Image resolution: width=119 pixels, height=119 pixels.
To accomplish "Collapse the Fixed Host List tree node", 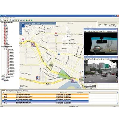I will click(1, 46).
